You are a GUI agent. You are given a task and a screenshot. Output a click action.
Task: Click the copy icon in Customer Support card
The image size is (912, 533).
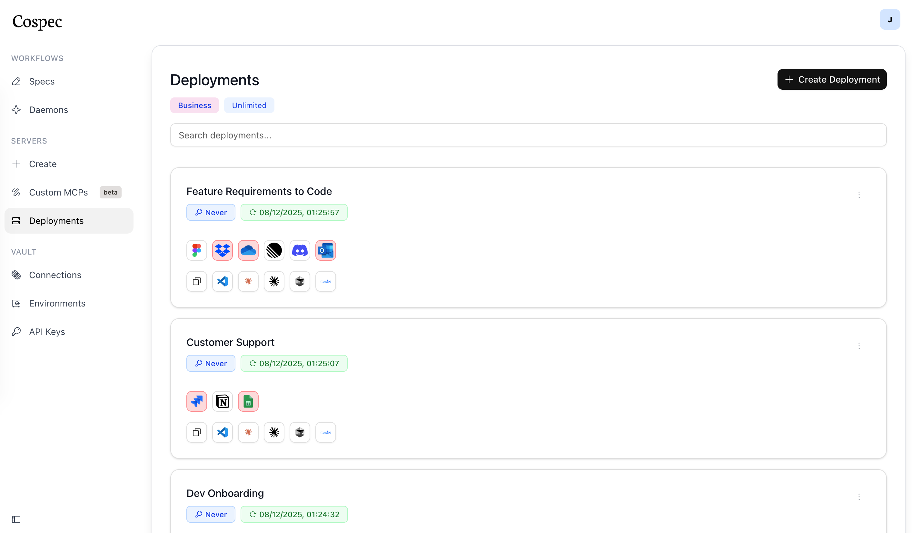click(196, 432)
